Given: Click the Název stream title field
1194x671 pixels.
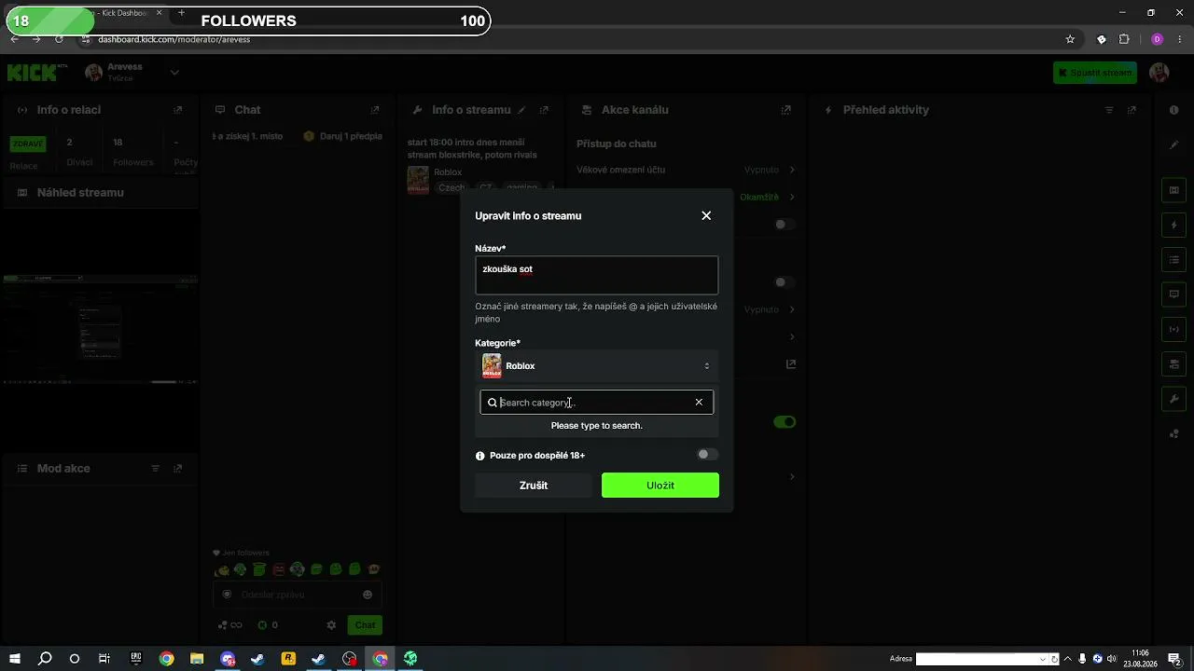Looking at the screenshot, I should coord(596,275).
